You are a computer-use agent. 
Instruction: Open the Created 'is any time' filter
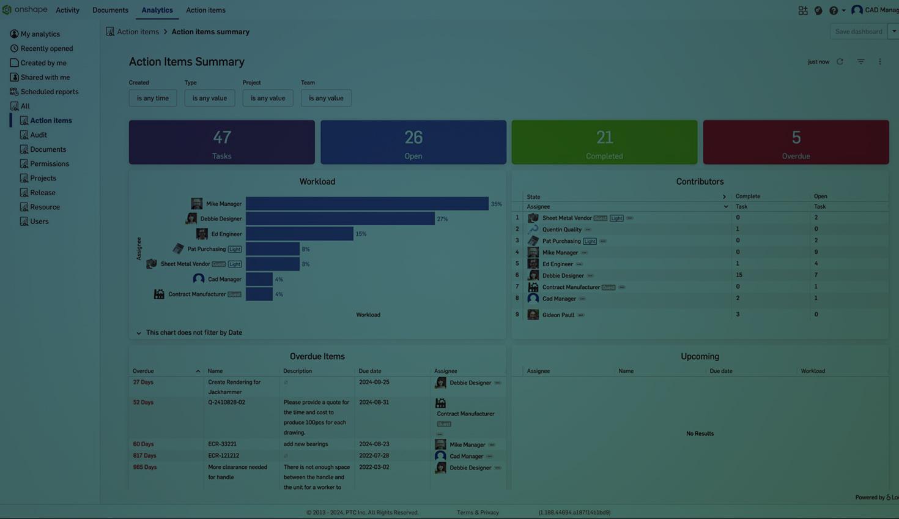(x=152, y=98)
